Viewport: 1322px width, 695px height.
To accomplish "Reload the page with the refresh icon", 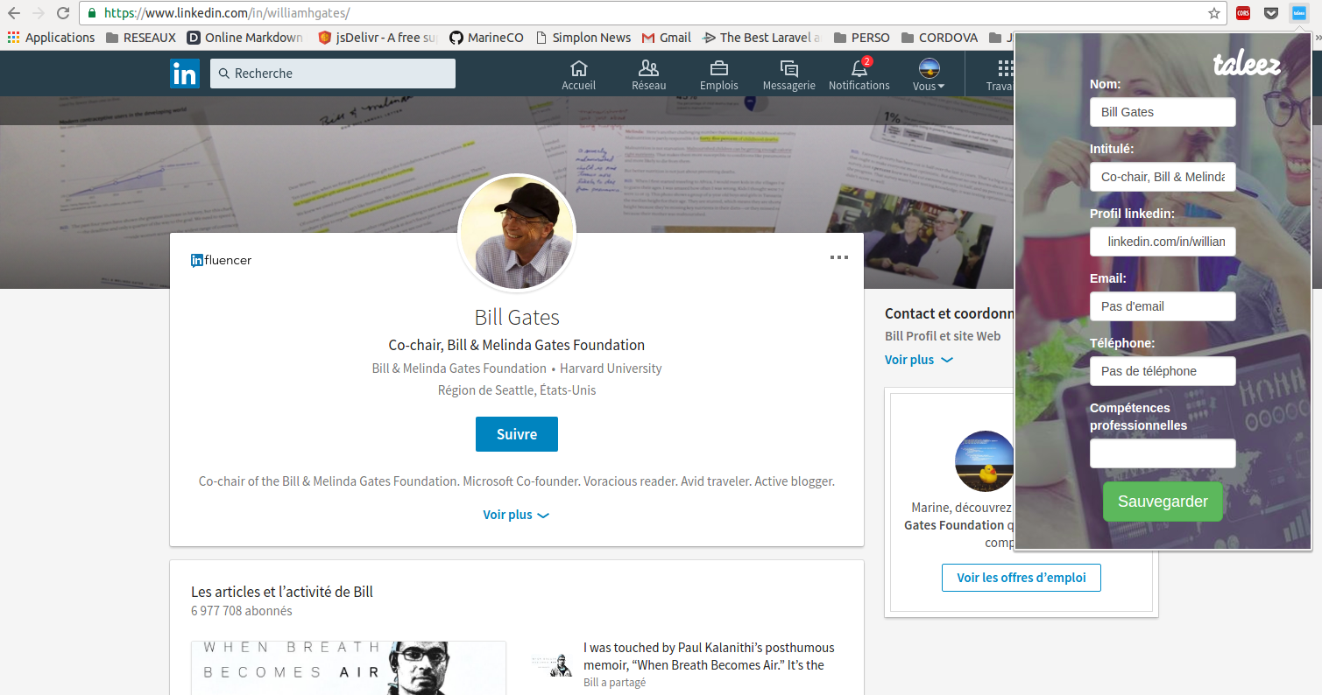I will (x=63, y=13).
